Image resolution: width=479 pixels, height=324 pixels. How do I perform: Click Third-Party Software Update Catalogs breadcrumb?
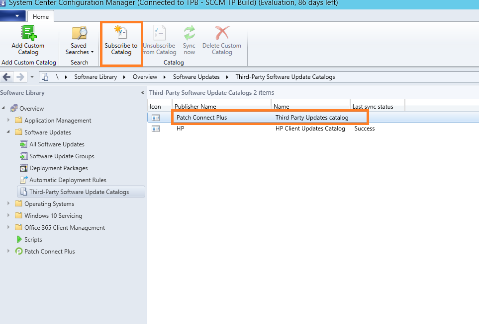click(285, 77)
